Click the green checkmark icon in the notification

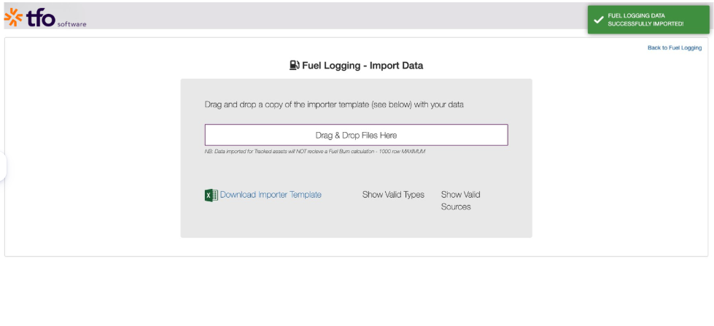click(x=599, y=20)
